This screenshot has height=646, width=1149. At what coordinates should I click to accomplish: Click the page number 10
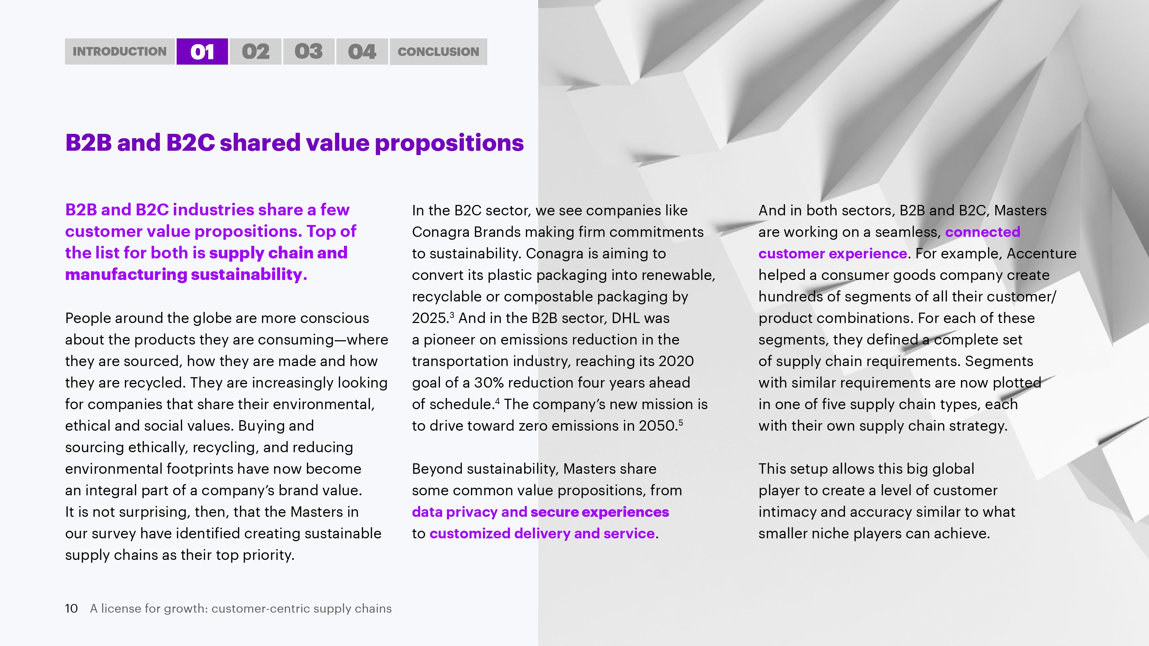click(x=71, y=609)
